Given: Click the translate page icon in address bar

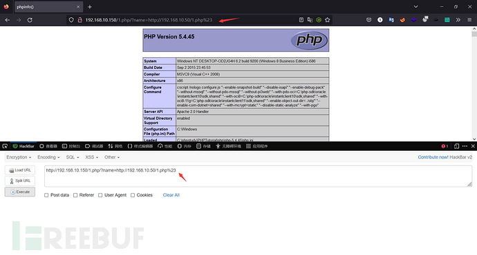Looking at the screenshot, I should click(x=310, y=20).
